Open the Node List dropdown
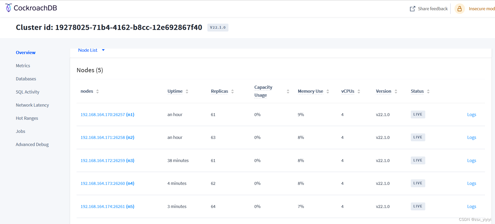The height and width of the screenshot is (224, 495). (91, 50)
